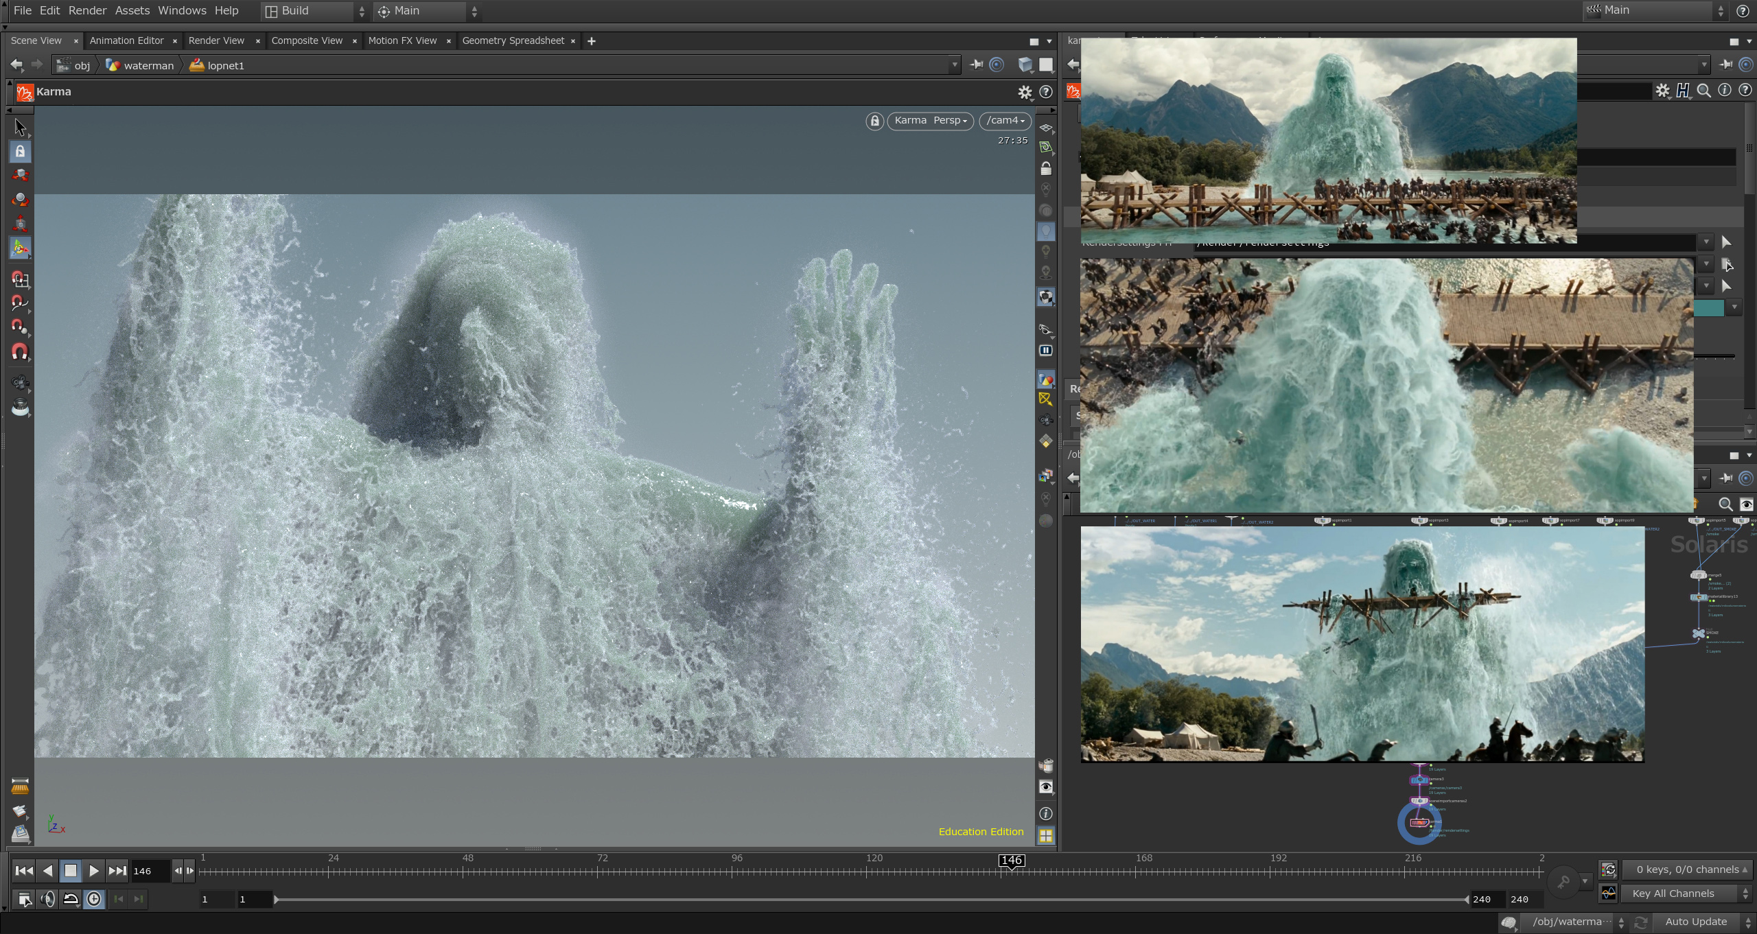The height and width of the screenshot is (934, 1757).
Task: Toggle real-time playback clock icon
Action: [x=94, y=899]
